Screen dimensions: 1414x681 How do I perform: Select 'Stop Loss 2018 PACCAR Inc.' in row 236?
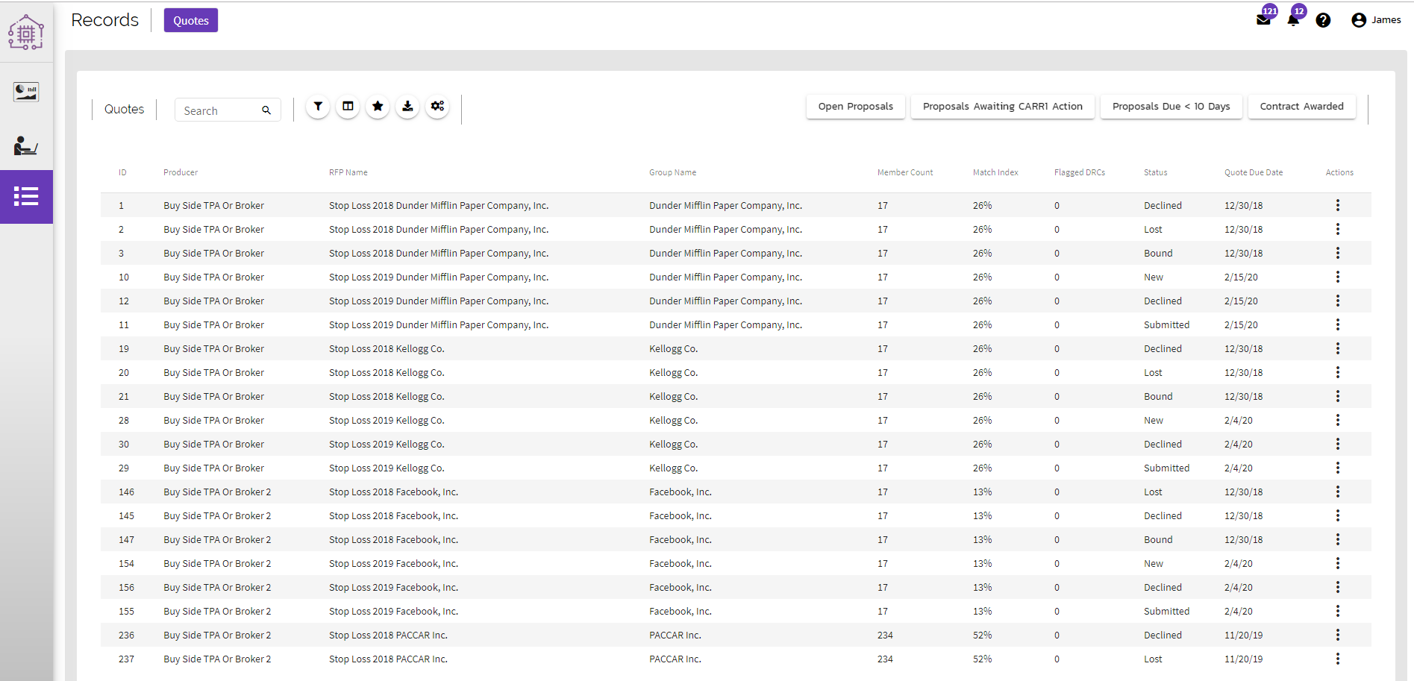click(x=388, y=636)
